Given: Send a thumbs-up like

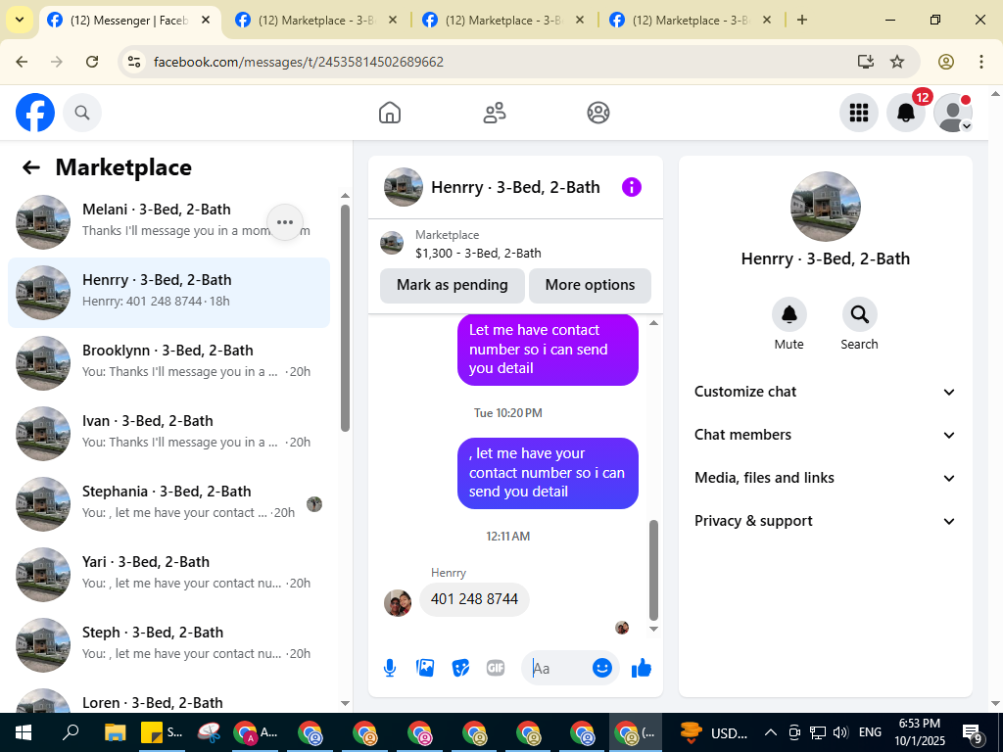Looking at the screenshot, I should [641, 668].
